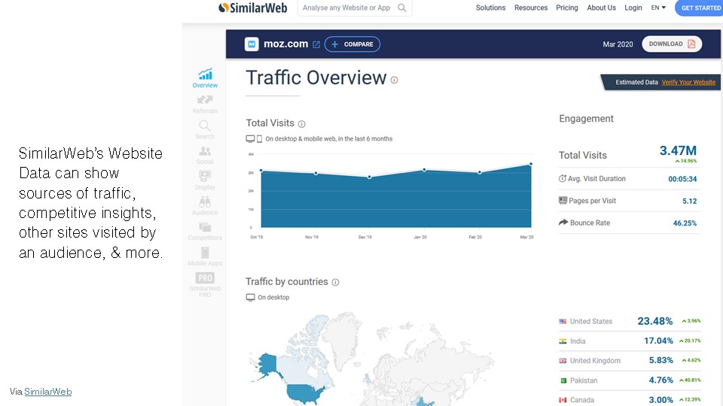
Task: Click the 17.04% India share
Action: (x=658, y=341)
